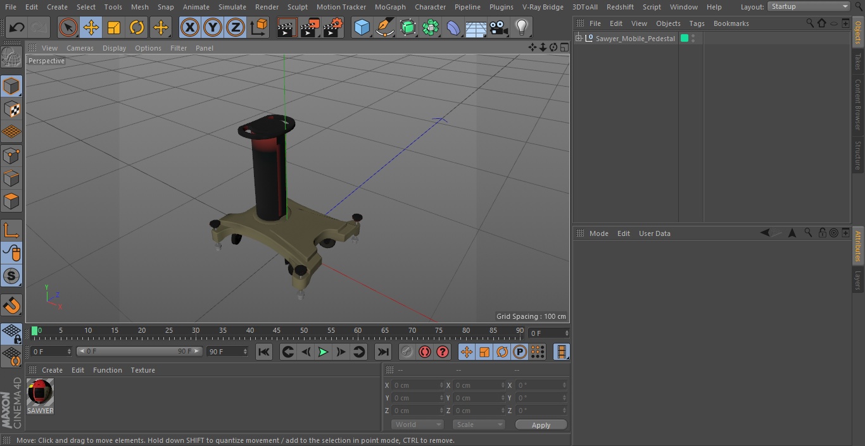Add a Subdivision Surface generator

408,27
